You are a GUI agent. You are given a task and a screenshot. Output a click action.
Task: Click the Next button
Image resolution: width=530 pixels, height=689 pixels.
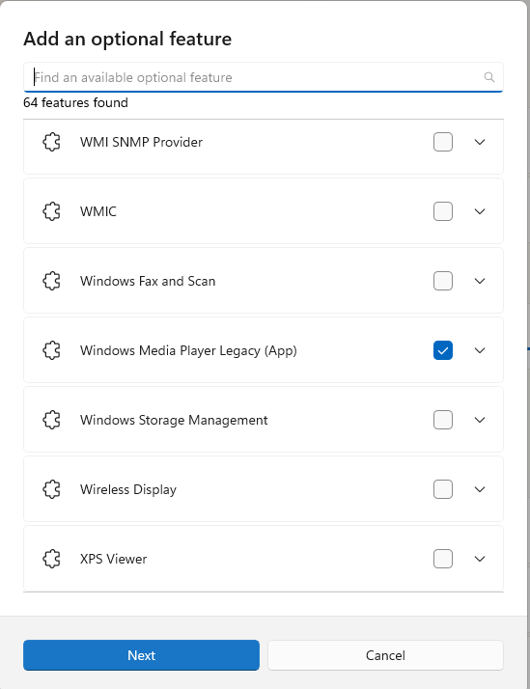pyautogui.click(x=141, y=655)
